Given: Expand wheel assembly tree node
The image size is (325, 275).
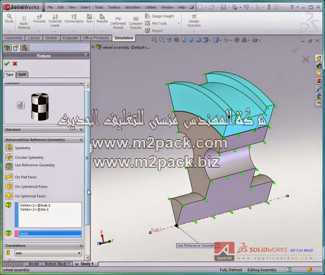Looking at the screenshot, I should (x=93, y=47).
